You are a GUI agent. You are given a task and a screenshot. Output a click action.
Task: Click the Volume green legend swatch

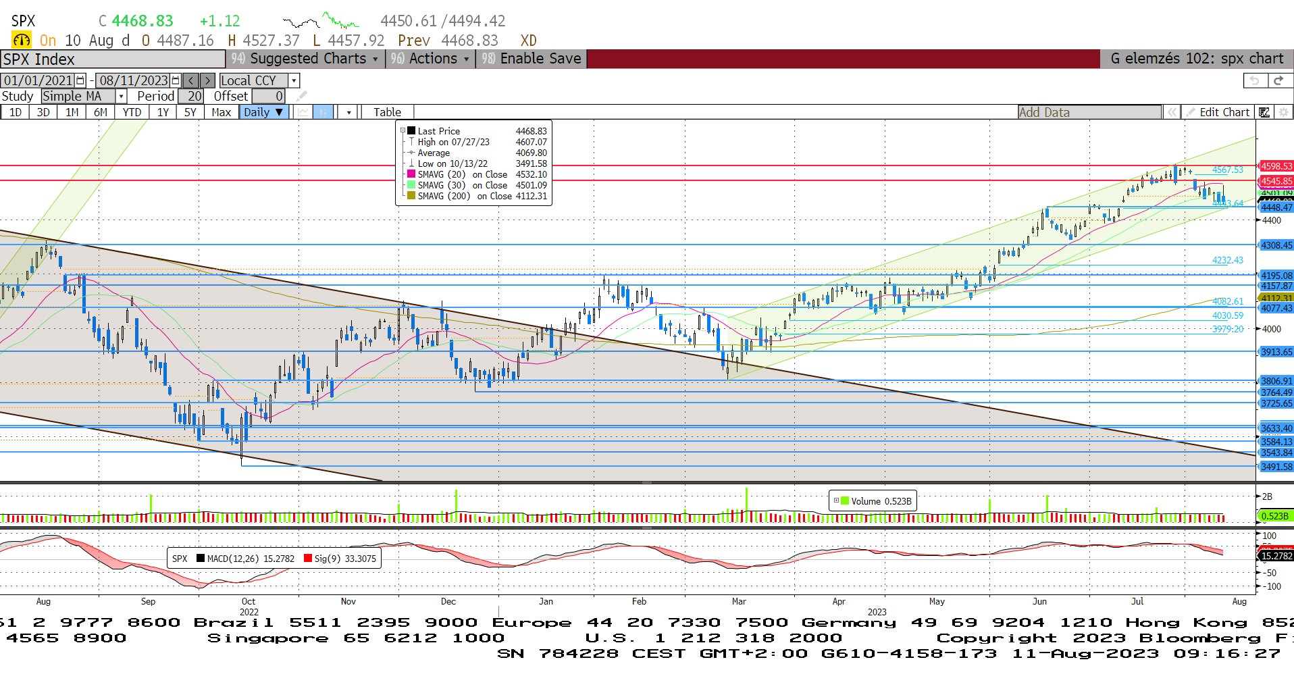pyautogui.click(x=844, y=501)
